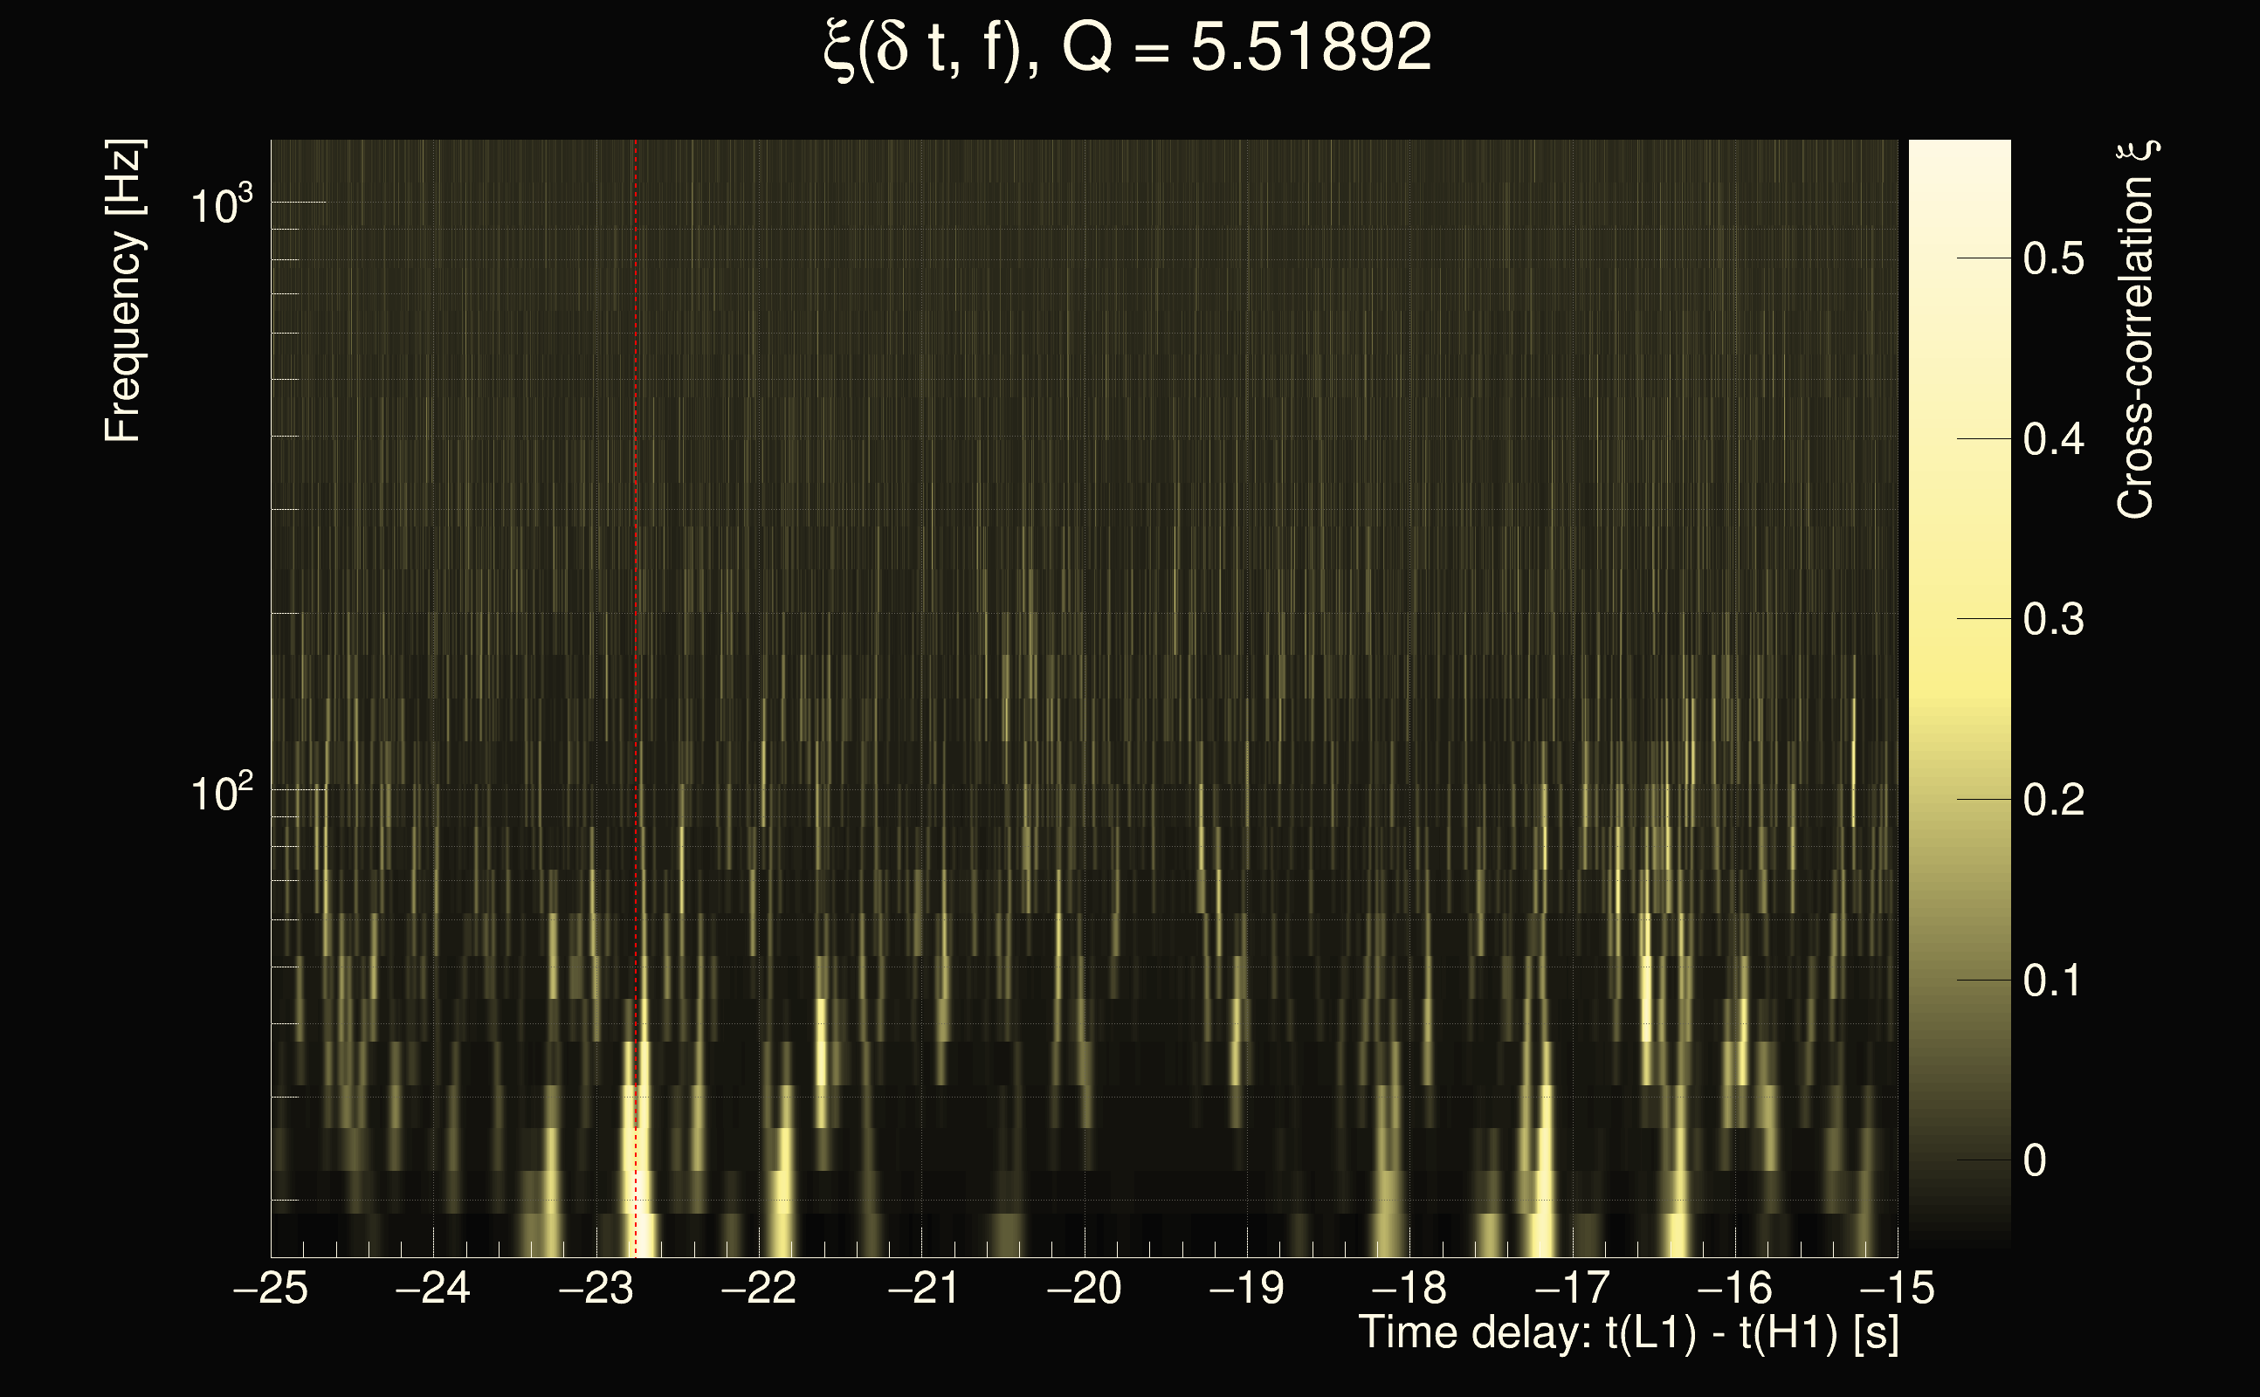The width and height of the screenshot is (2260, 1397).
Task: Click the Cross-correlation ξ colorbar label
Action: [2135, 330]
